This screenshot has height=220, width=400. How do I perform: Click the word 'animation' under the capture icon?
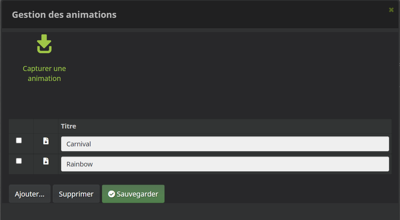44,79
